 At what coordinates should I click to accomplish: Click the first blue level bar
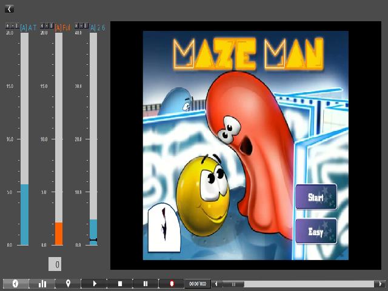click(x=24, y=215)
